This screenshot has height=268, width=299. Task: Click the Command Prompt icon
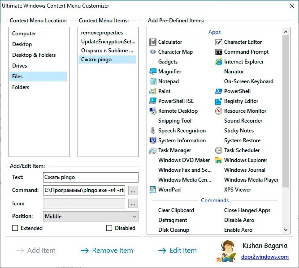[218, 52]
